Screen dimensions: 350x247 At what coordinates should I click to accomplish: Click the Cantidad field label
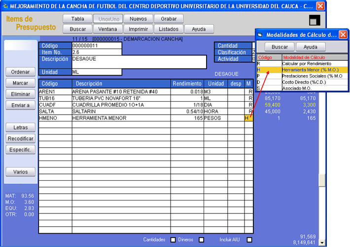pos(233,45)
